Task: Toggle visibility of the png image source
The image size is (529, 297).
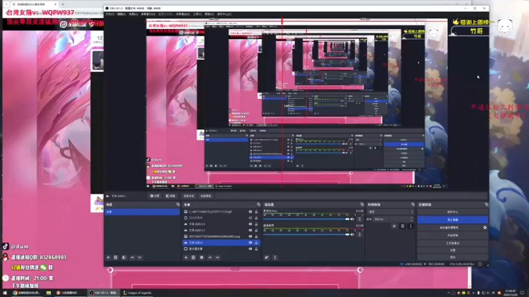Action: coord(251,236)
